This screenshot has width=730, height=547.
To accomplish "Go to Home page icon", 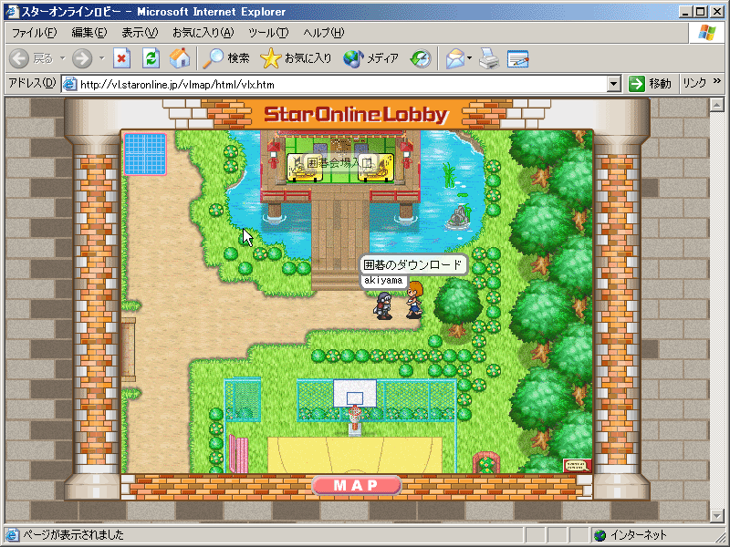I will [180, 58].
